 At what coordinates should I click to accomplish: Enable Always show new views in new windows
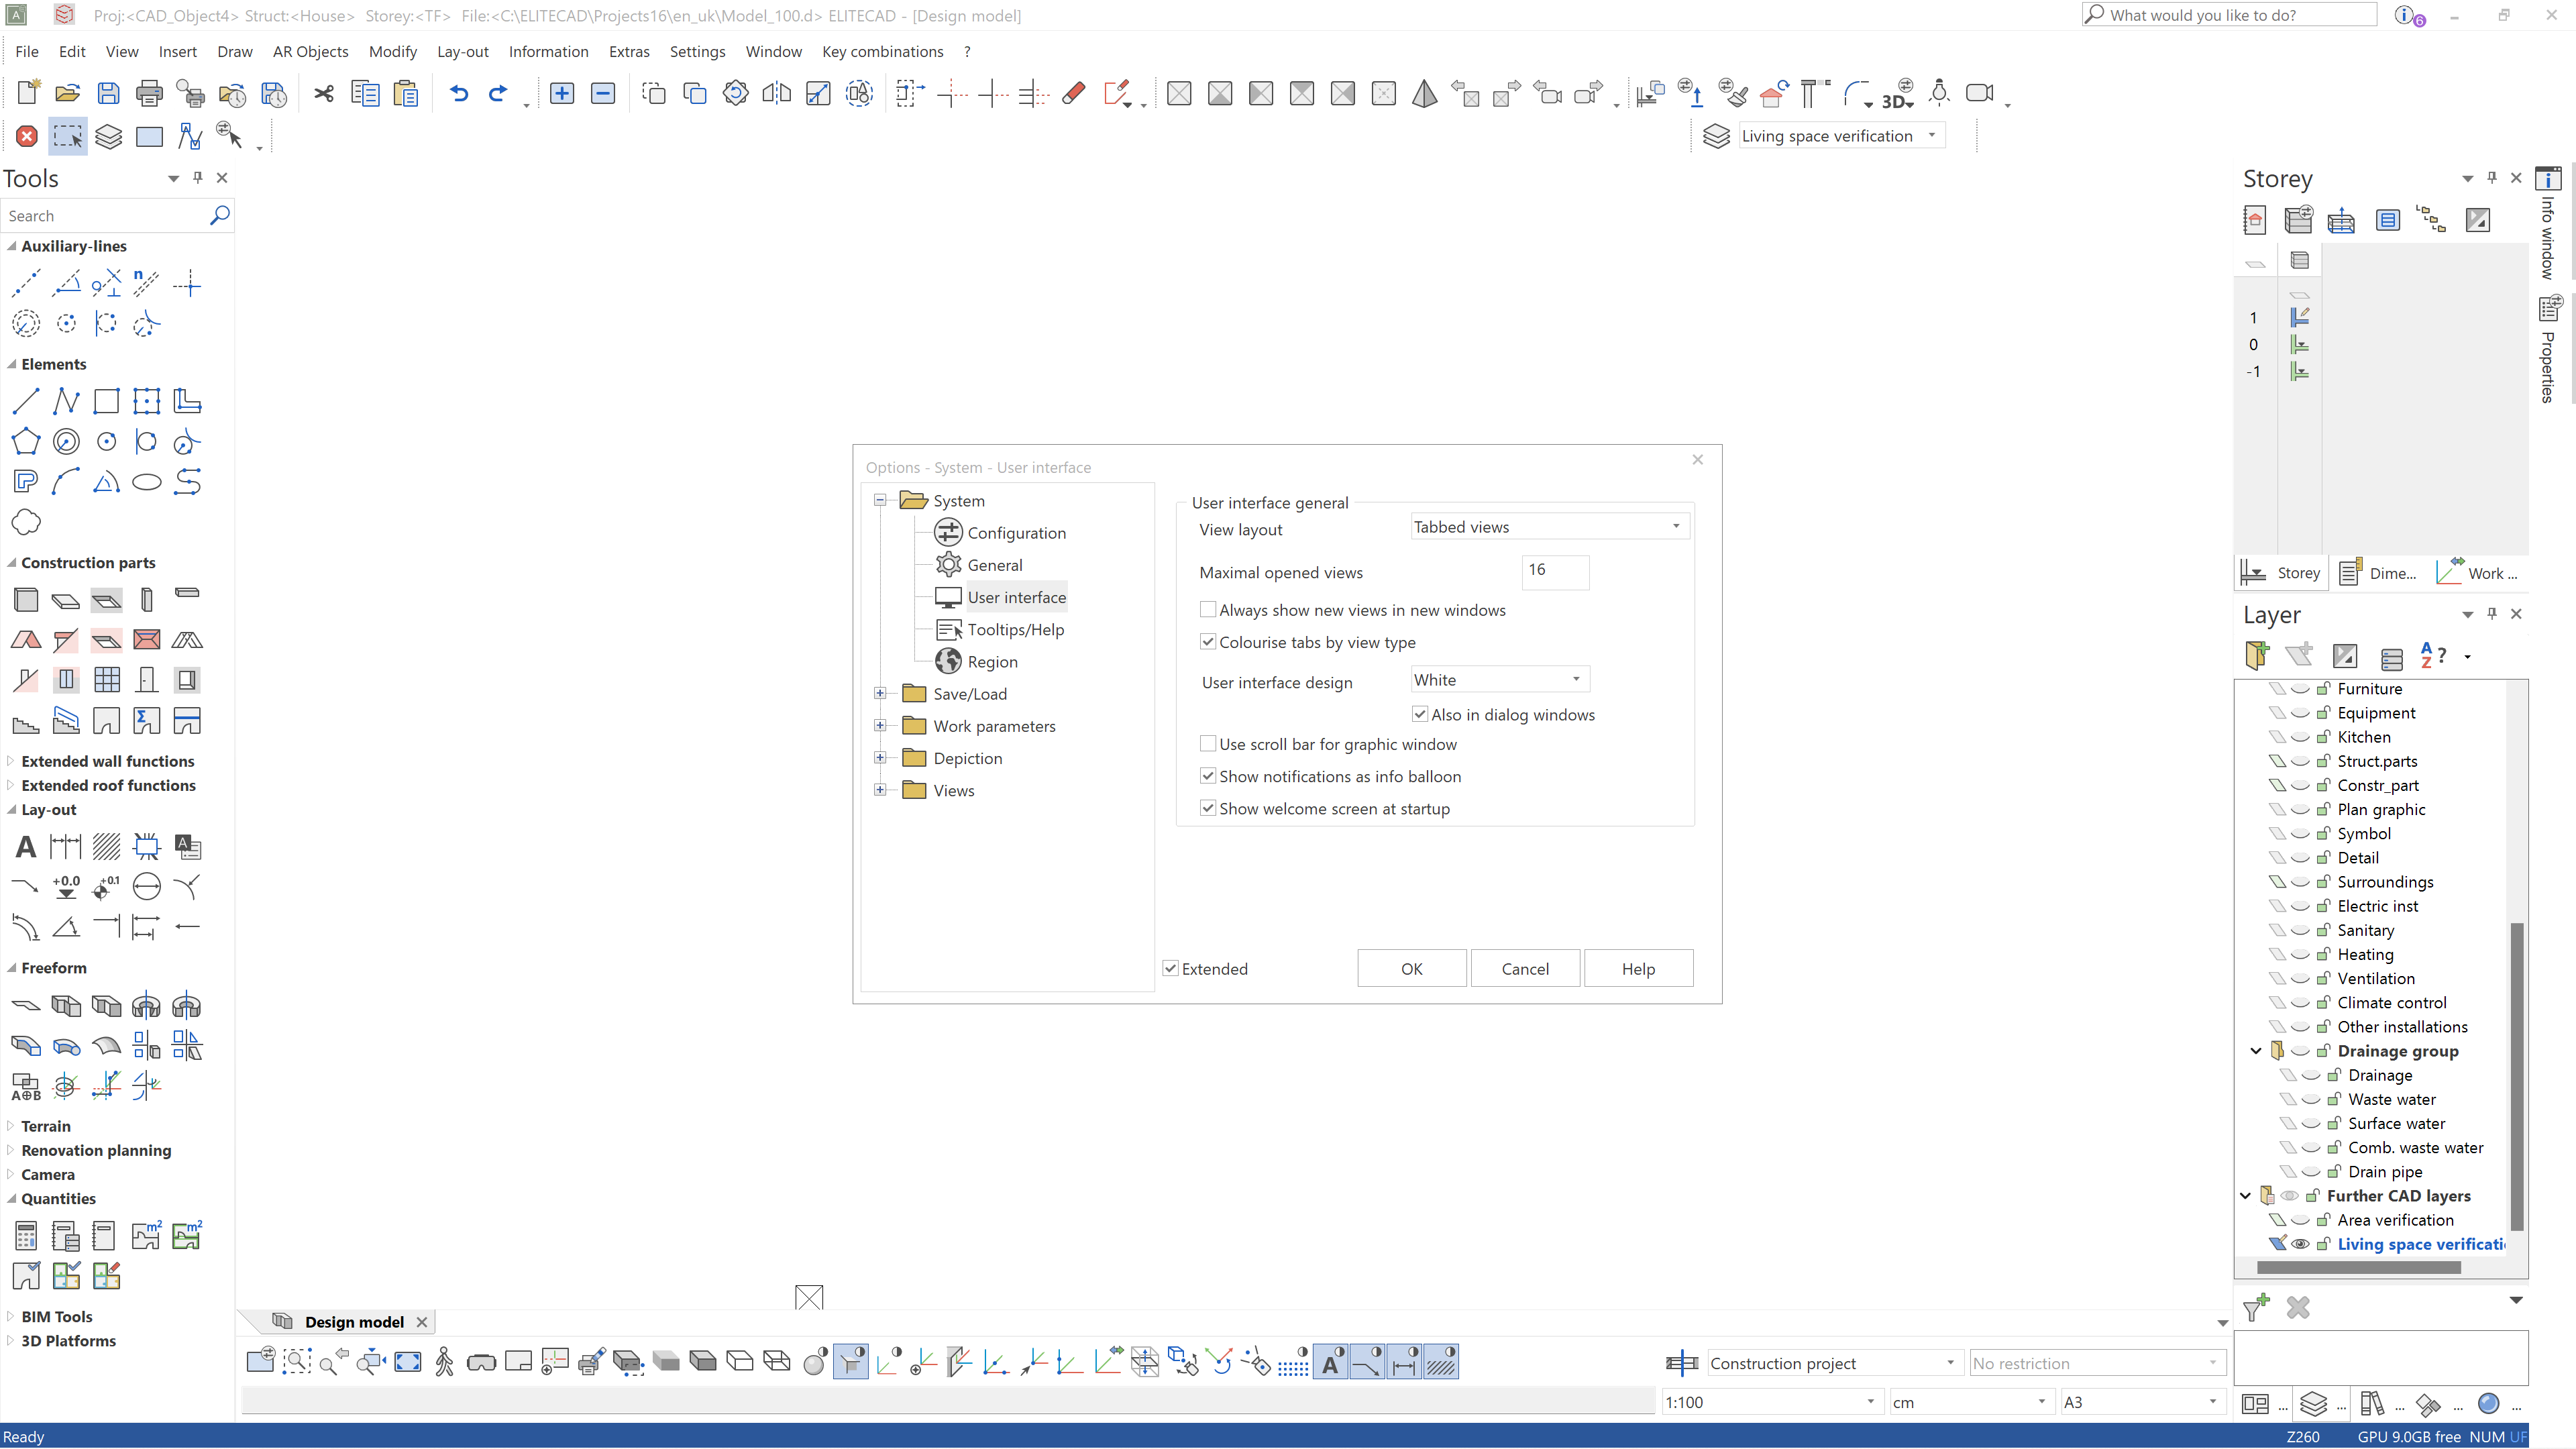[1208, 609]
